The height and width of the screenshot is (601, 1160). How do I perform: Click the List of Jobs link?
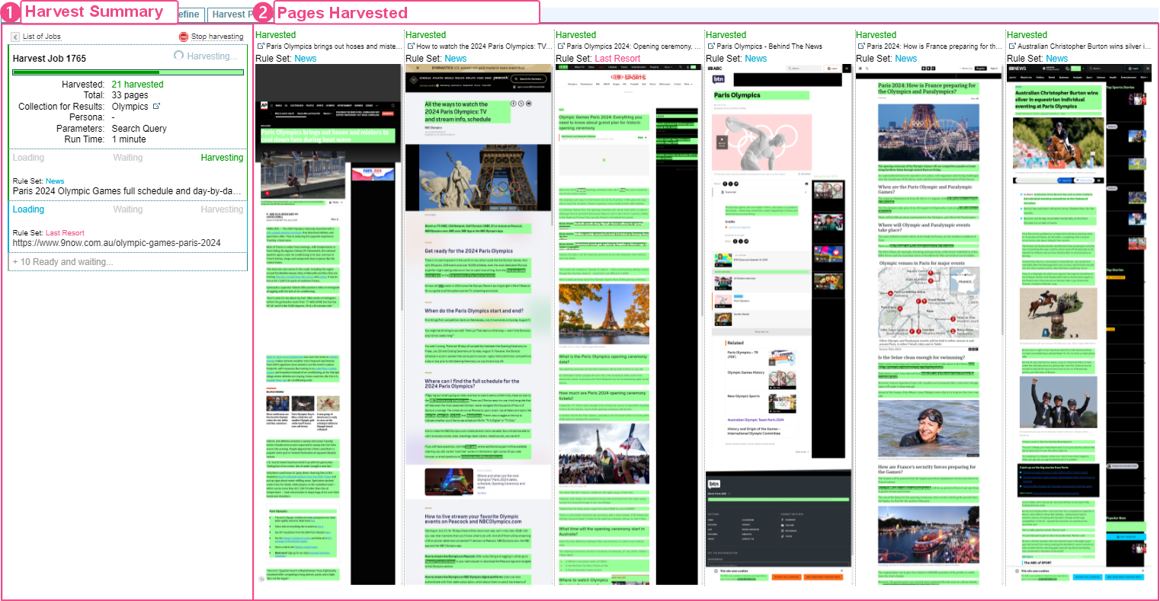pyautogui.click(x=41, y=37)
